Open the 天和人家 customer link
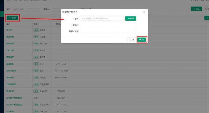Screen dimensions: 209x113 tap(11, 50)
